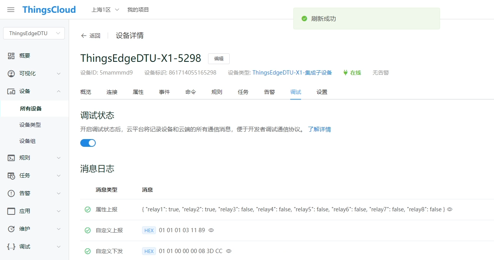This screenshot has height=260, width=494.
Task: Switch to the 连接 tab
Action: (x=112, y=92)
